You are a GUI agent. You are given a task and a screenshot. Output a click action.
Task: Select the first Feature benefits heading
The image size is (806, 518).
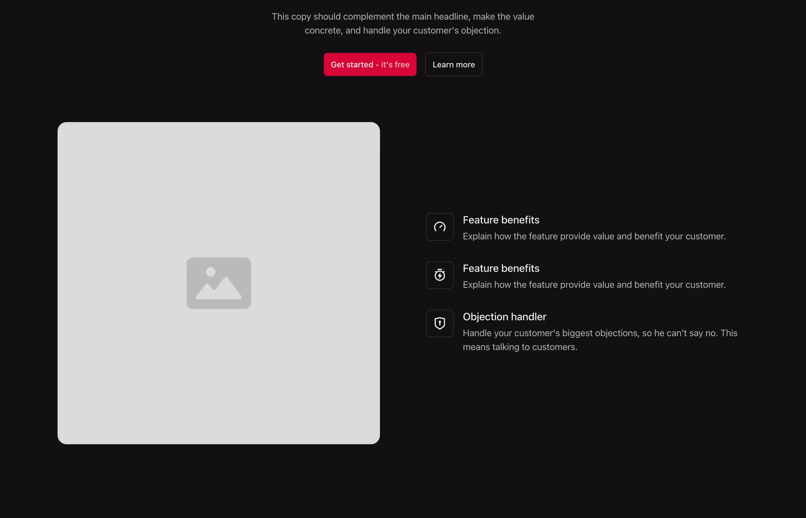coord(501,220)
